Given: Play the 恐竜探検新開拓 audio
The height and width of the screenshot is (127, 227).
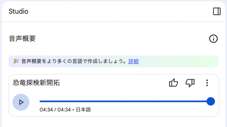Looking at the screenshot, I should tap(21, 102).
